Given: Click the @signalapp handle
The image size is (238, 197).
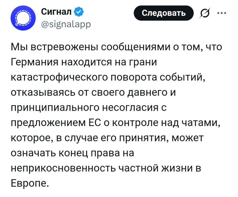Looking at the screenshot, I should [x=66, y=24].
